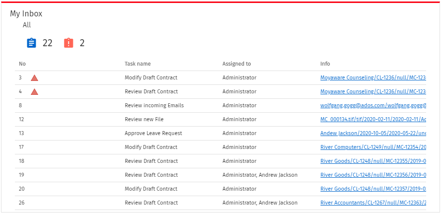This screenshot has height=214, width=442.
Task: Click warning triangle on task 4
Action: tap(34, 92)
